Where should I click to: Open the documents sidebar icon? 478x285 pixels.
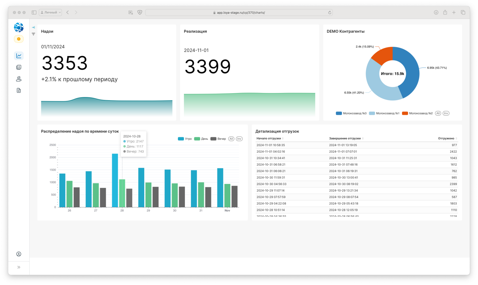coord(19,90)
